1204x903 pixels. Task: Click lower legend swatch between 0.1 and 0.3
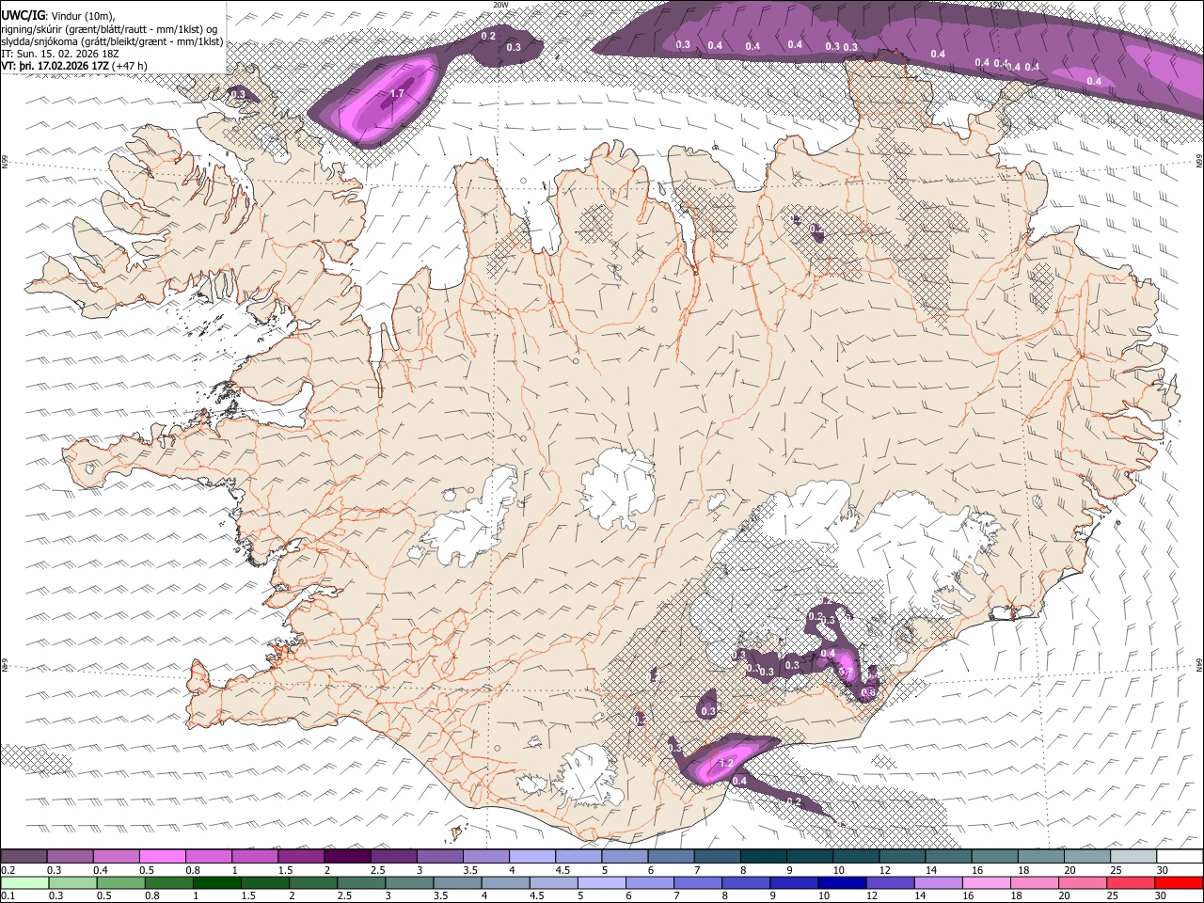(x=24, y=882)
